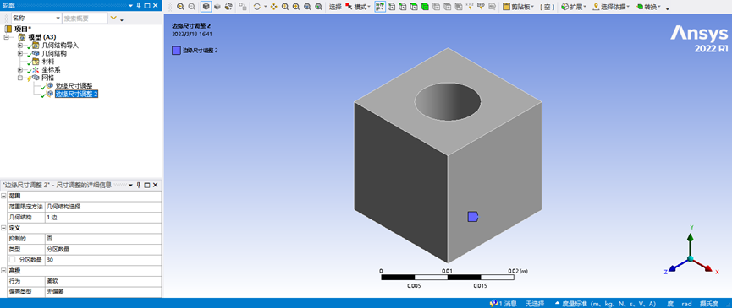
Task: Open the 扩展 extend selection dropdown
Action: (574, 7)
